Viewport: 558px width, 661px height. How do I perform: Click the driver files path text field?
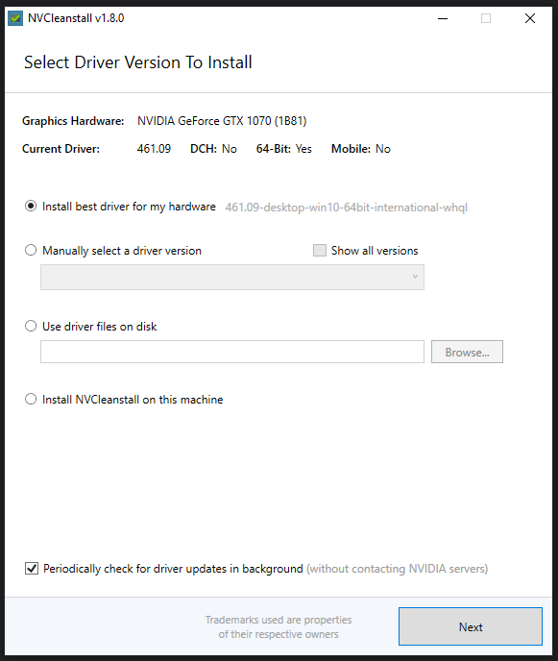click(232, 352)
